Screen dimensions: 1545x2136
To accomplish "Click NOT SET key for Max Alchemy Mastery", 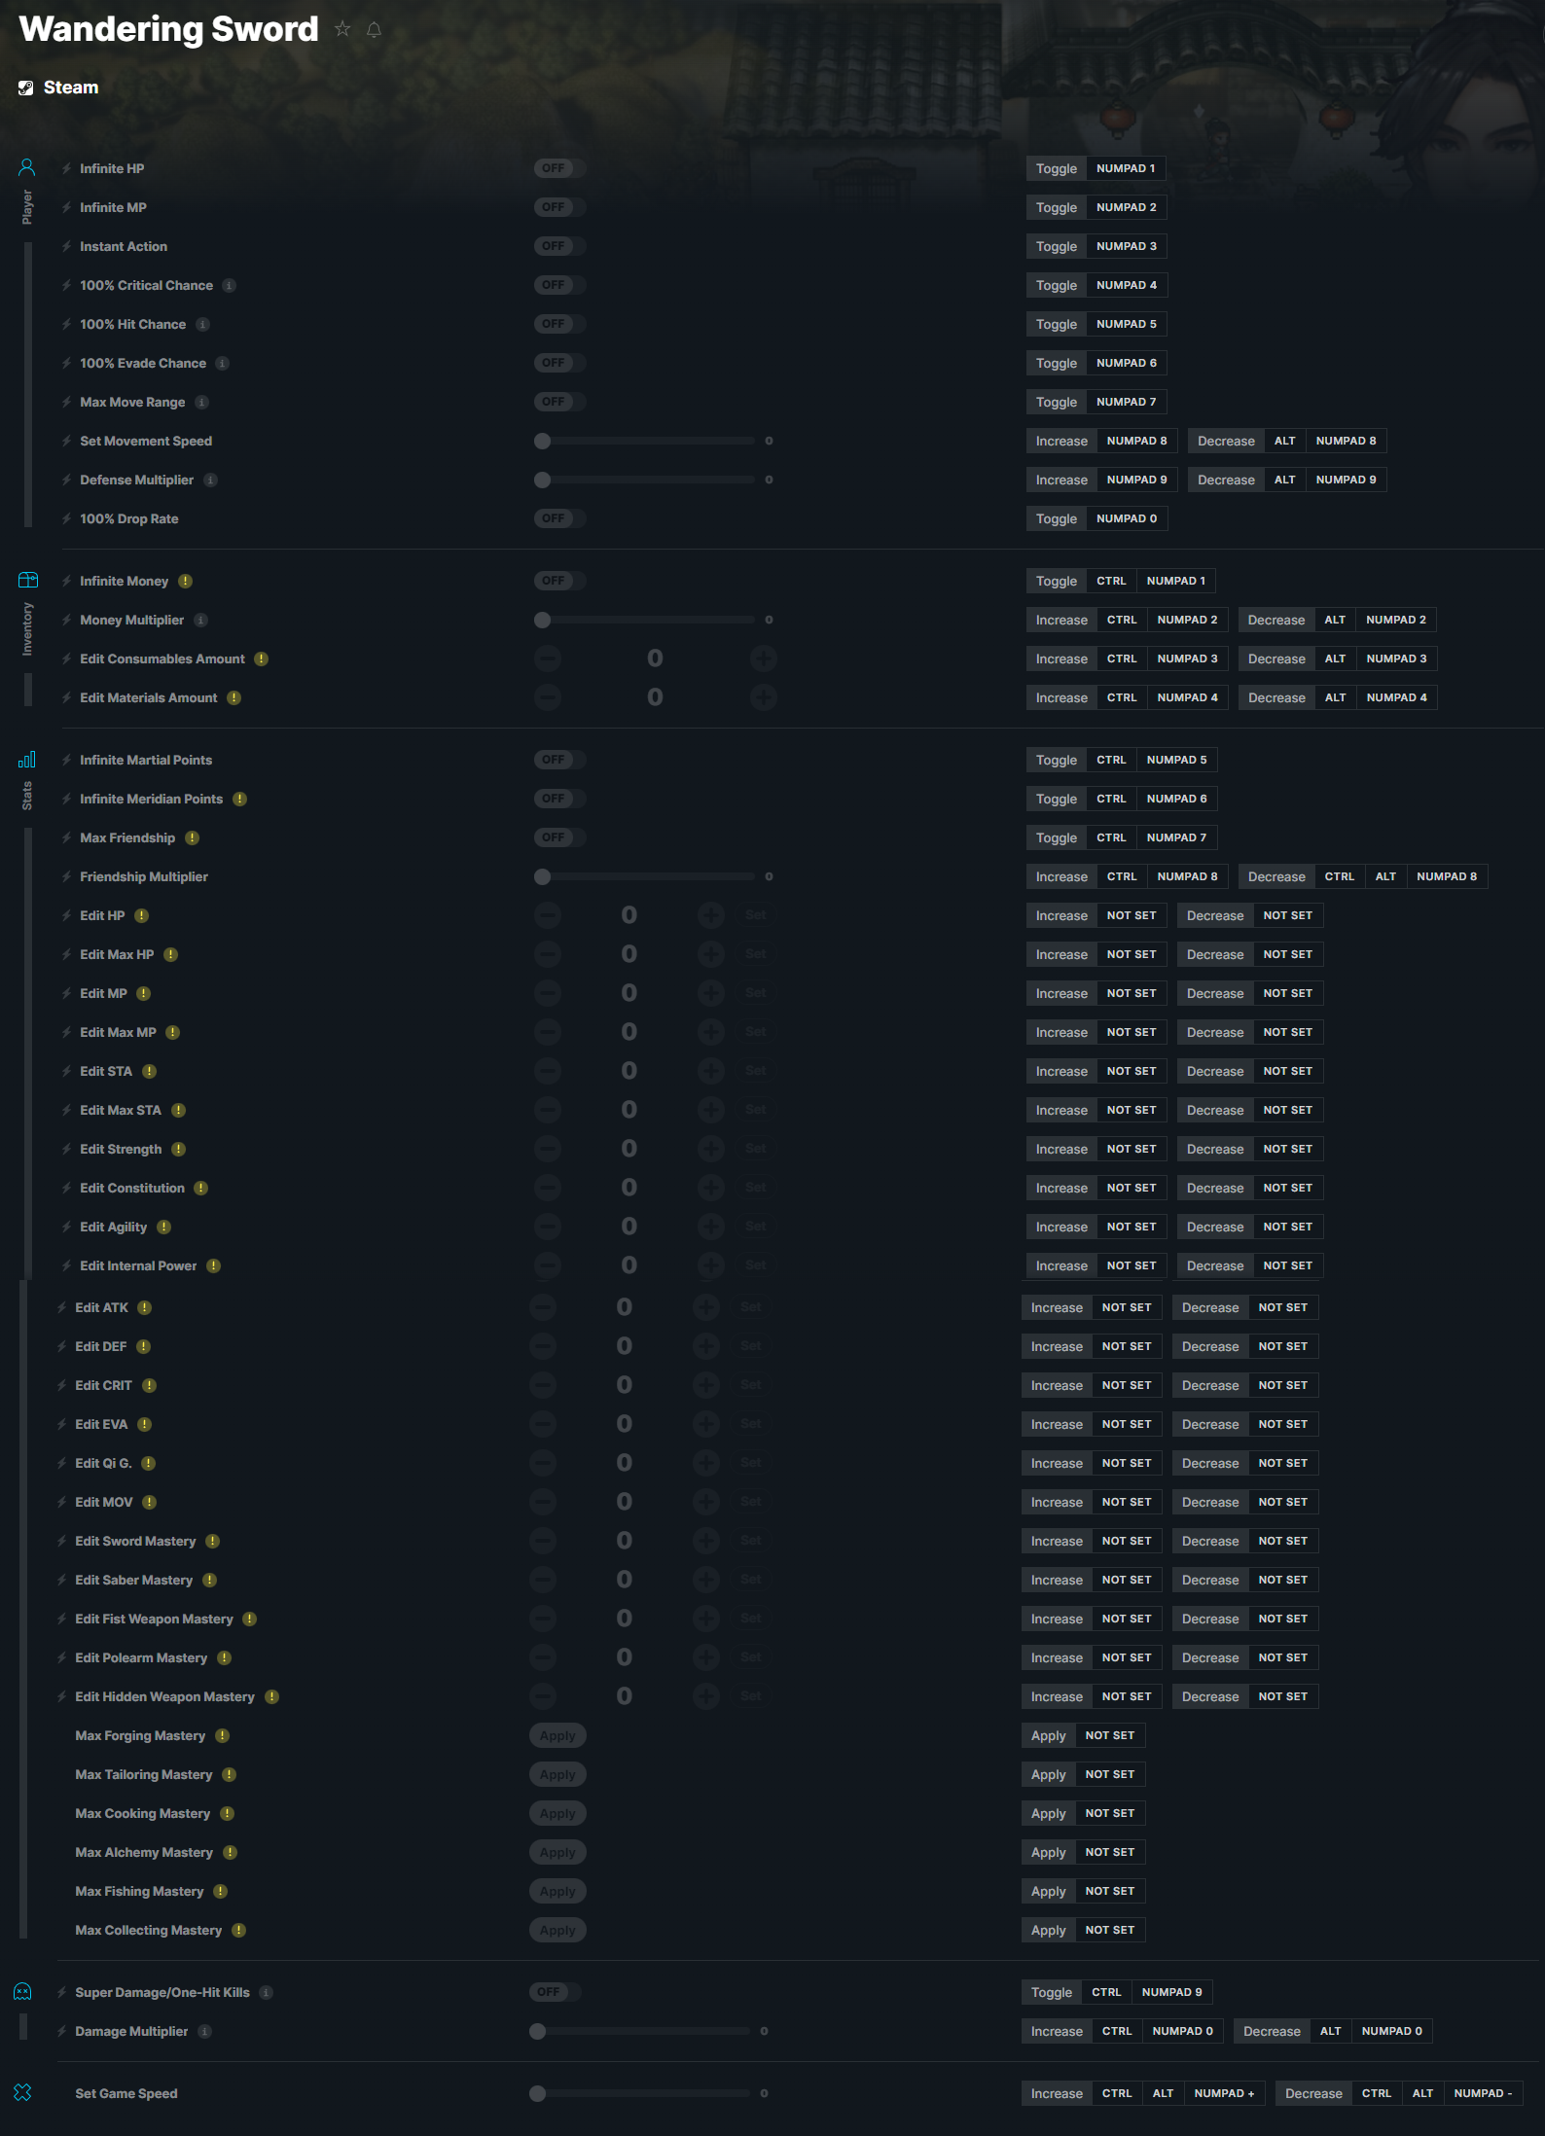I will (x=1110, y=1852).
